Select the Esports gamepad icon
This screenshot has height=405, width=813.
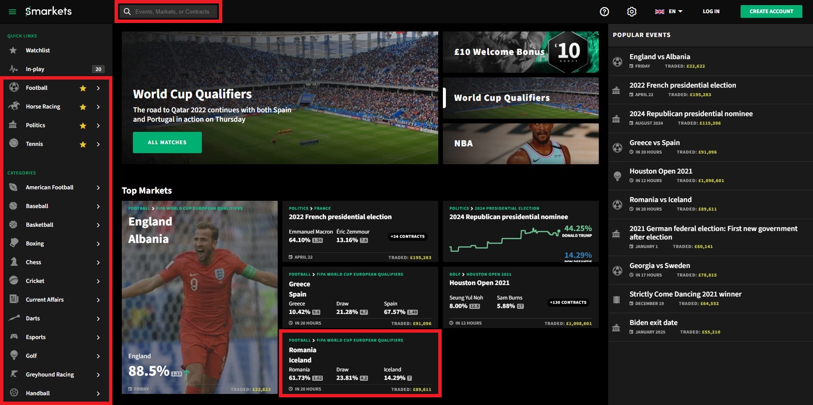[x=14, y=337]
